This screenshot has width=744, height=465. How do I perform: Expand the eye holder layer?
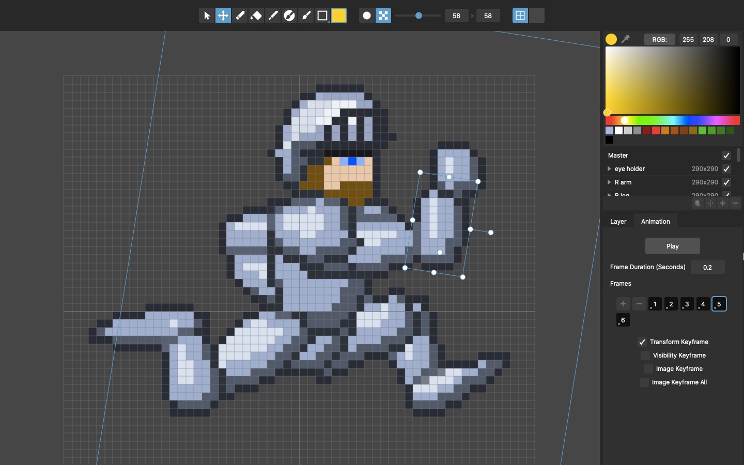pos(609,168)
